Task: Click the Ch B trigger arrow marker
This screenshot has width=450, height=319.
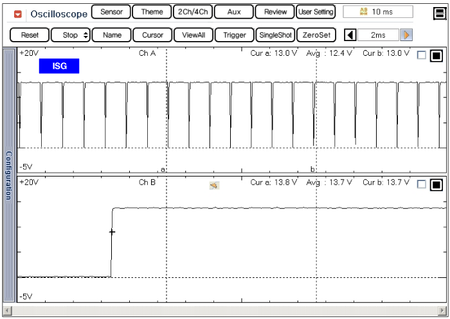Action: [x=214, y=185]
